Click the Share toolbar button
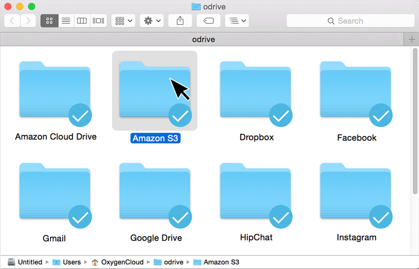Viewport: 419px width, 269px height. coord(180,20)
